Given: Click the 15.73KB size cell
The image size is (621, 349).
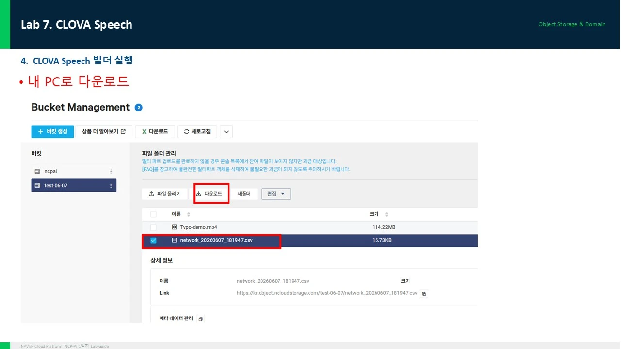Looking at the screenshot, I should 382,240.
